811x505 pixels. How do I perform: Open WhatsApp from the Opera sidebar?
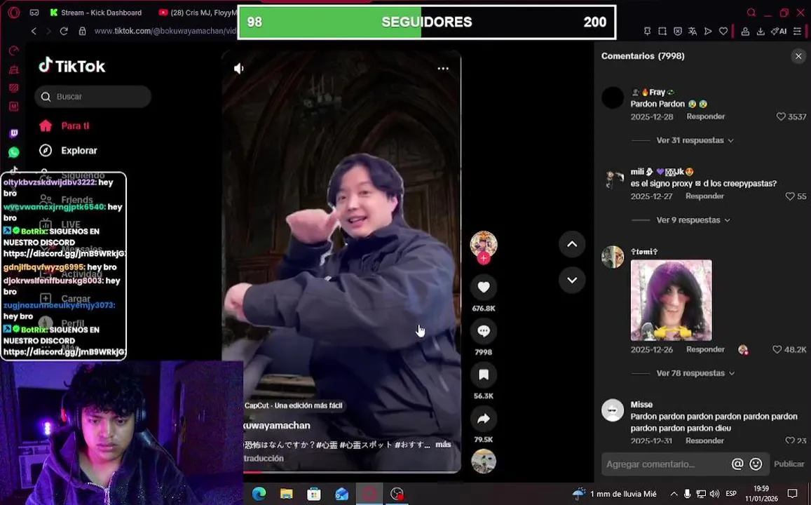coord(13,152)
